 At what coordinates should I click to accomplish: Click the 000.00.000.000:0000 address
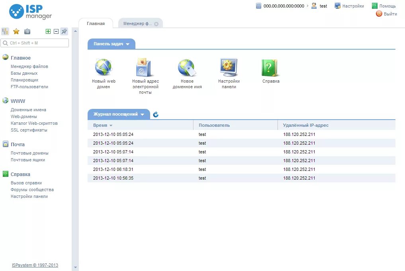[284, 6]
